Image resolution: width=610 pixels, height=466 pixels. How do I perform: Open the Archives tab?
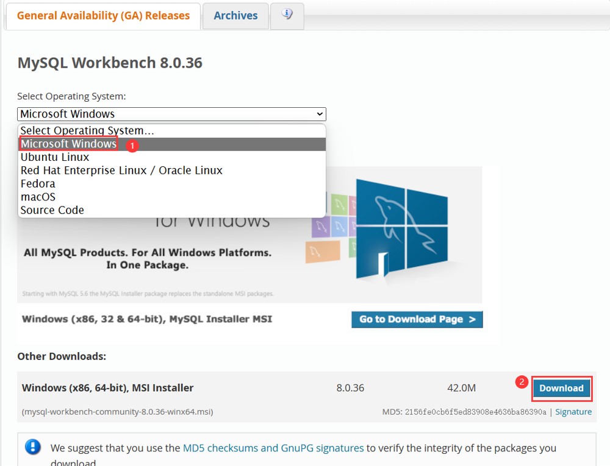[x=235, y=16]
